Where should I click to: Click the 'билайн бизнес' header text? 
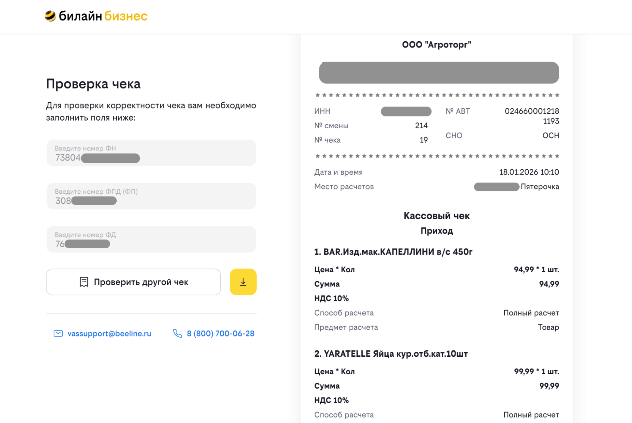click(x=103, y=16)
